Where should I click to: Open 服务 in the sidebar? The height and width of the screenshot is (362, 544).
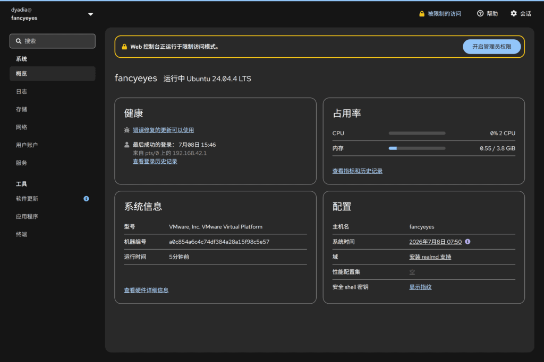[x=53, y=163]
